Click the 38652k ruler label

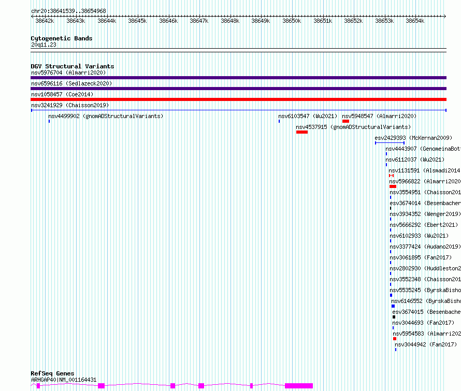(353, 21)
